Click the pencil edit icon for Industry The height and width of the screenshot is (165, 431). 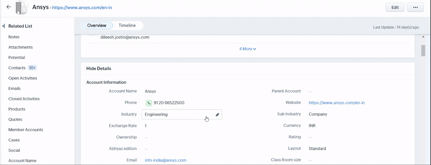(x=217, y=115)
